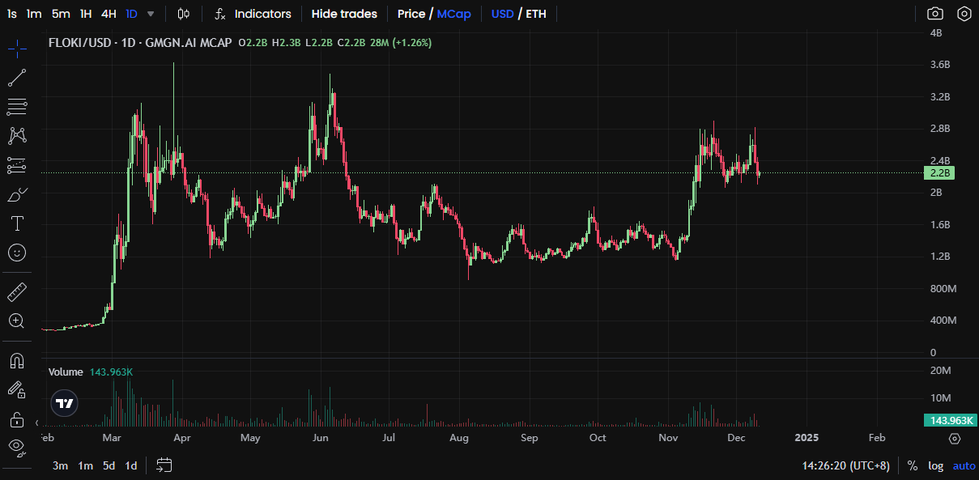
Task: Expand the lock tool options arrow
Action: [37, 422]
